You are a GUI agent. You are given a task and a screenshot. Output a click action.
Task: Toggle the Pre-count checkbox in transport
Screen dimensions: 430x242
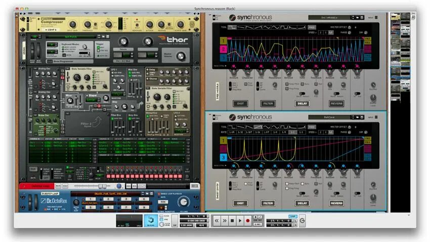[x=161, y=220]
